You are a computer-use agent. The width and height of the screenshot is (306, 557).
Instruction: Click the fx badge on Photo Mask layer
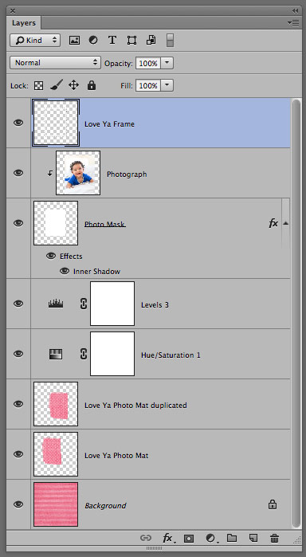[273, 223]
